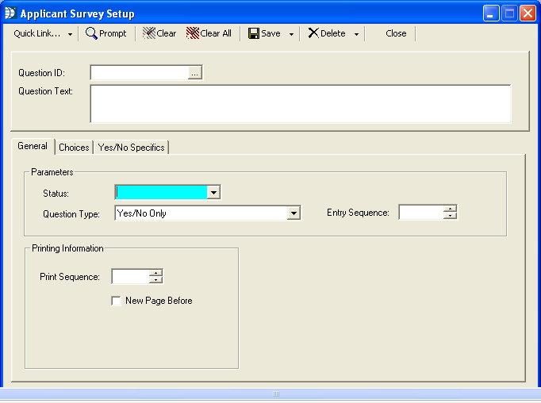Expand the Quick Link menu arrow
This screenshot has height=403, width=541.
coord(70,34)
